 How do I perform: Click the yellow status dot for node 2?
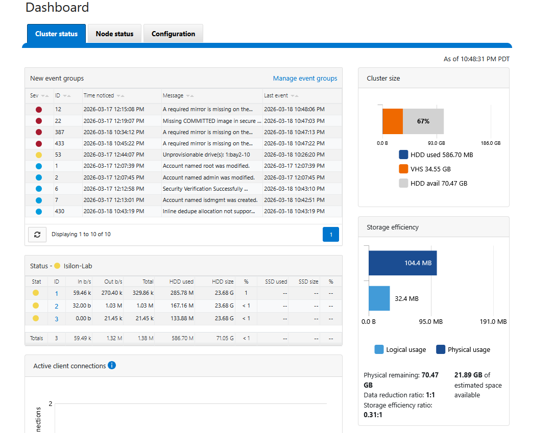click(x=36, y=305)
